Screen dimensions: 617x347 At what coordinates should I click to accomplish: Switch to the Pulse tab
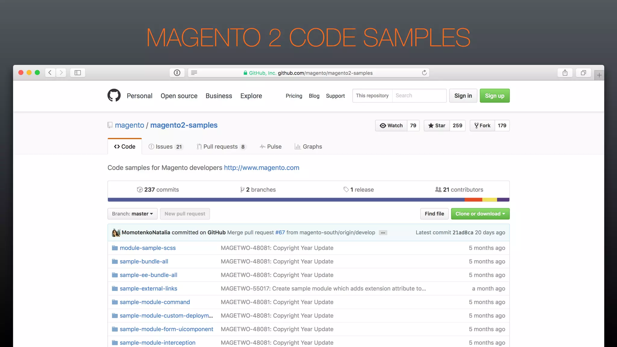tap(271, 147)
